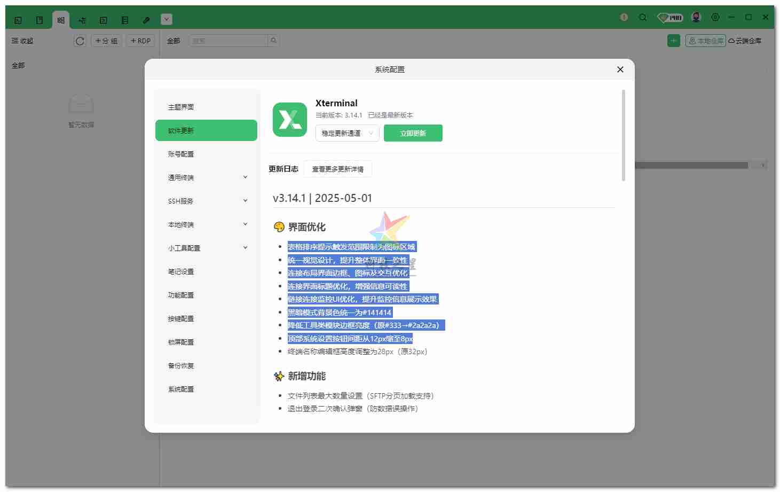Image resolution: width=780 pixels, height=492 pixels.
Task: Expand the SSH服务 settings section
Action: point(206,201)
